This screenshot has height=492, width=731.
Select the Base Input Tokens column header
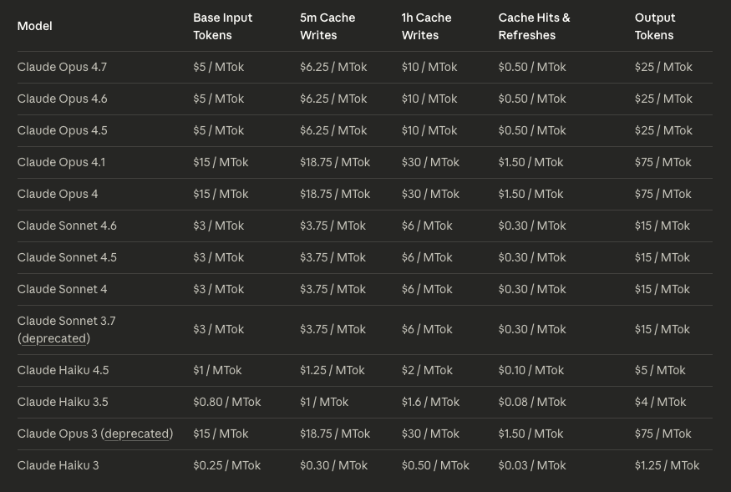point(223,26)
